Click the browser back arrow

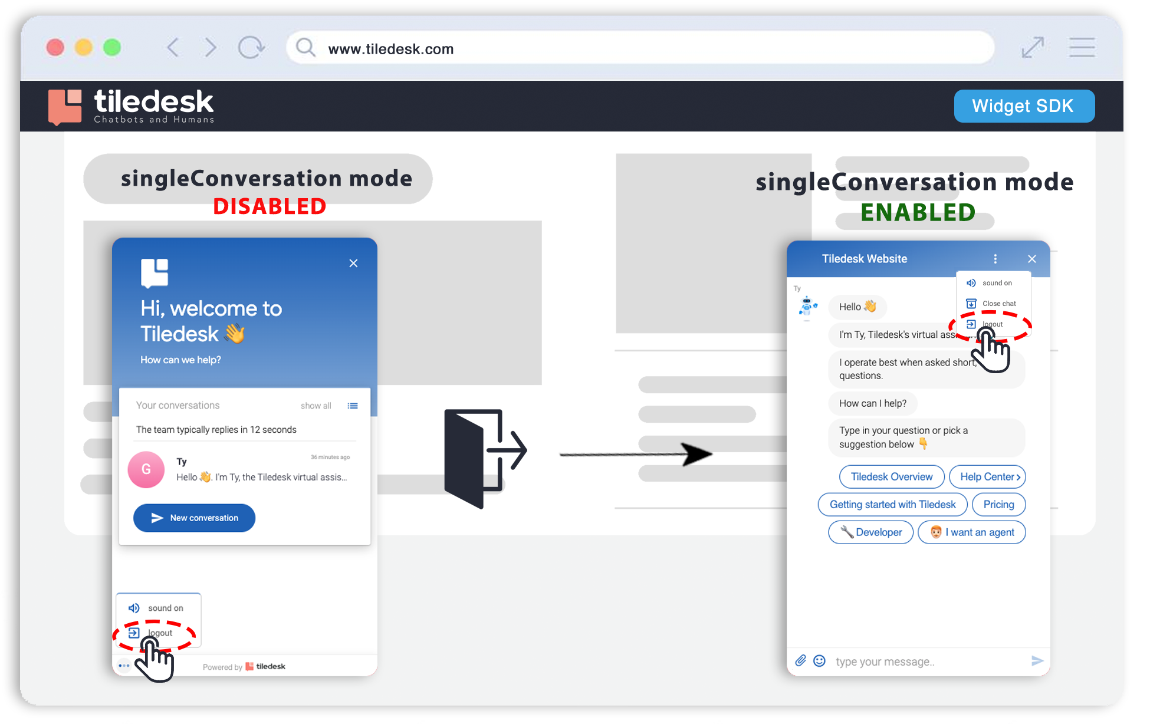click(x=173, y=48)
